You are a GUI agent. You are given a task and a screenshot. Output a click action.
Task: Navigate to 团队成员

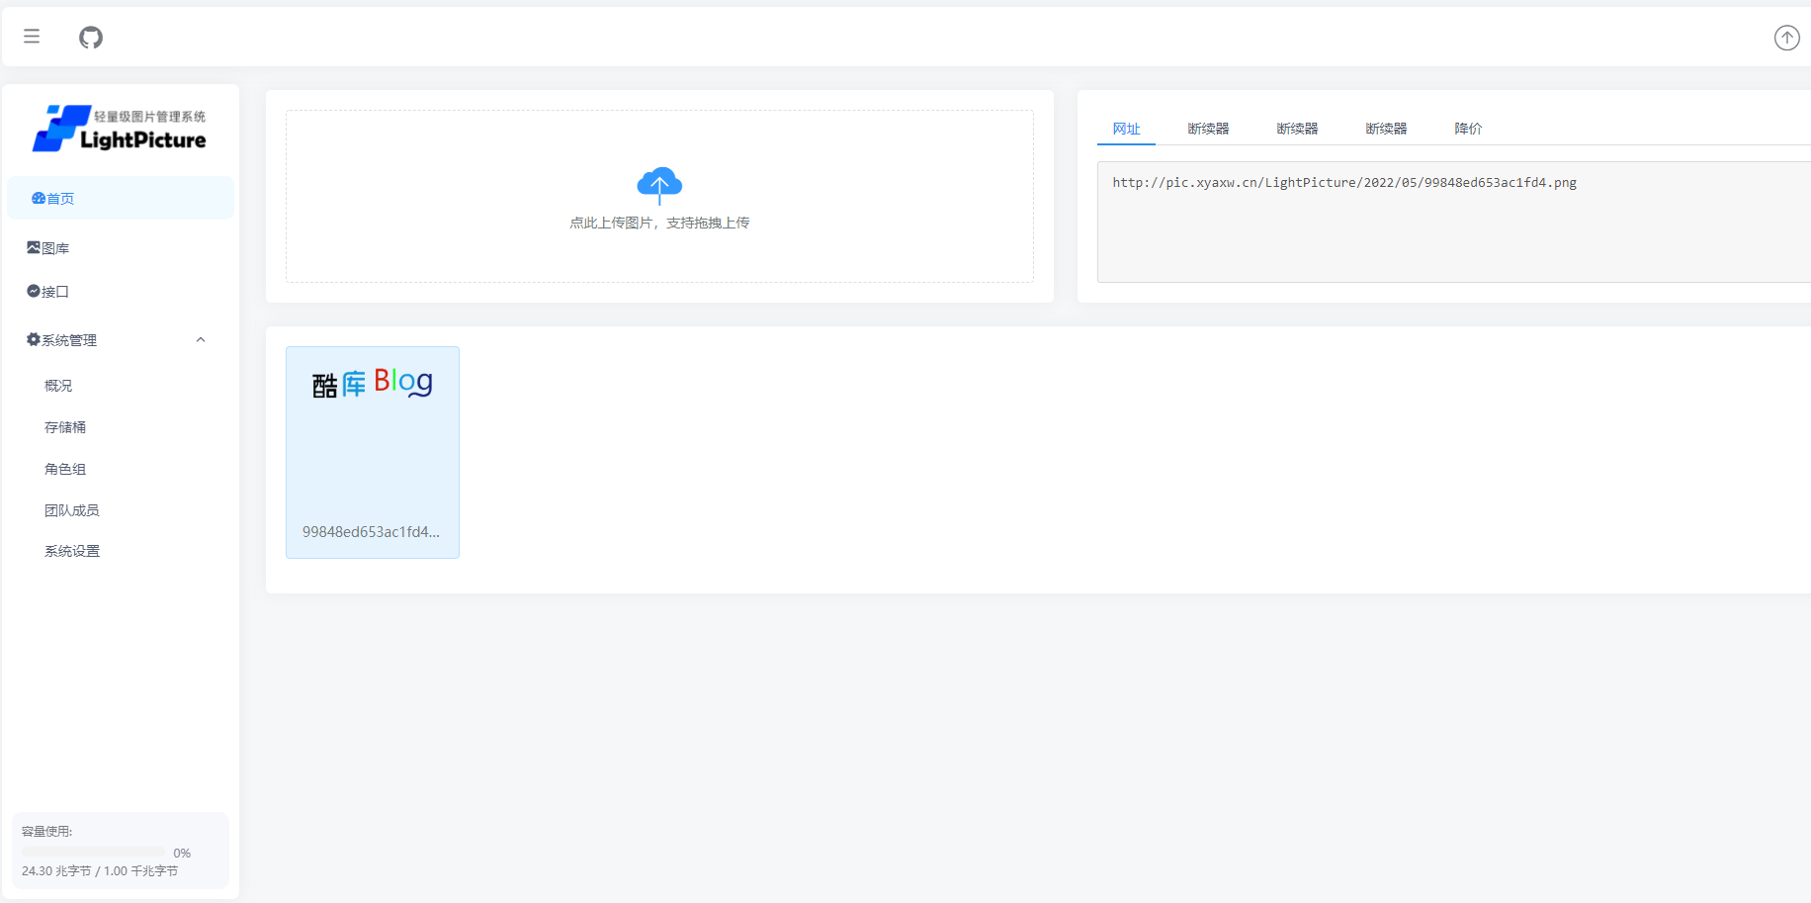(x=72, y=510)
